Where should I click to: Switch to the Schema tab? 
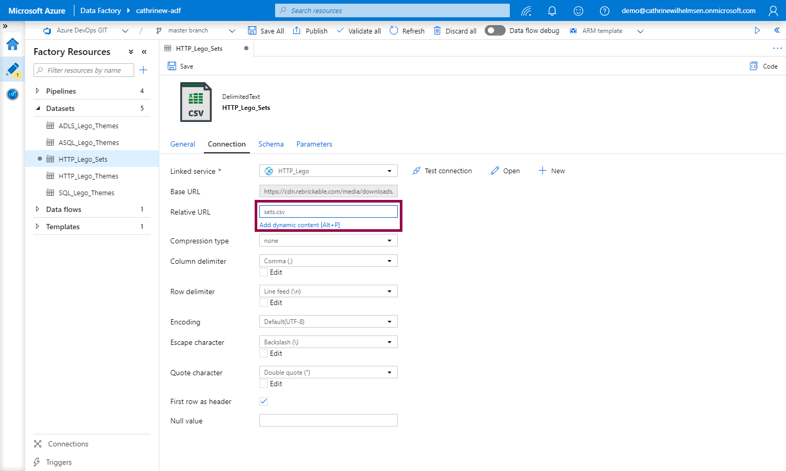[271, 144]
